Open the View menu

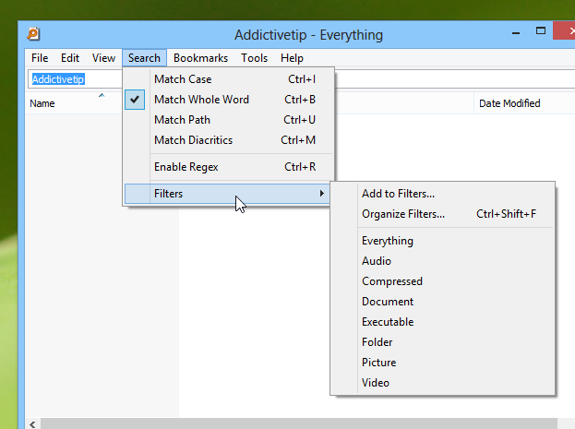click(x=103, y=58)
